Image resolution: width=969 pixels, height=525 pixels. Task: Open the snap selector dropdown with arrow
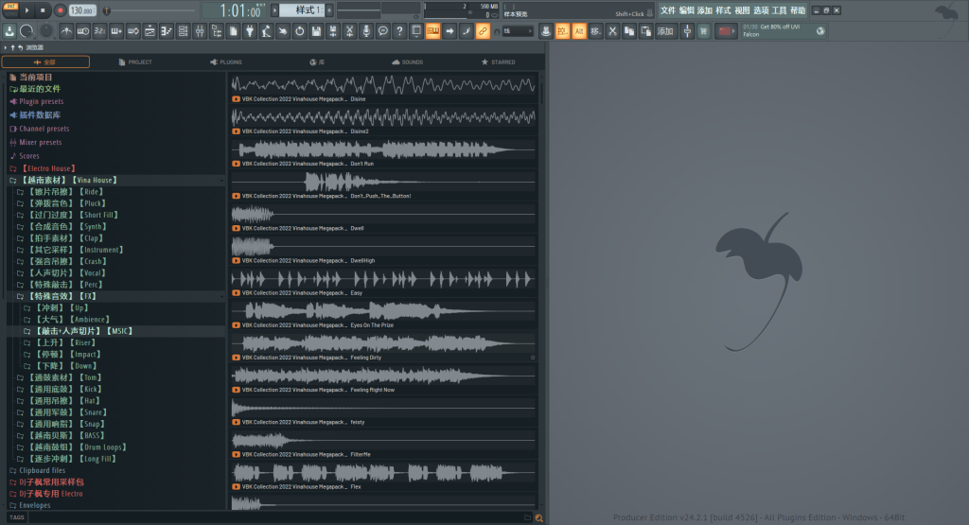[518, 31]
